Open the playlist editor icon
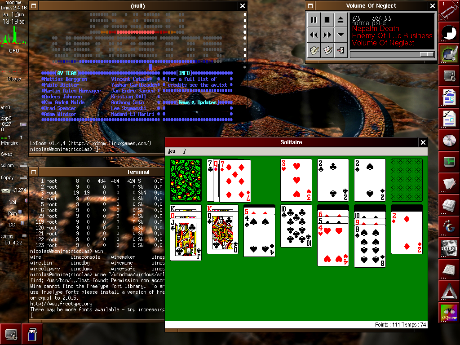The image size is (460, 345). coord(314,49)
